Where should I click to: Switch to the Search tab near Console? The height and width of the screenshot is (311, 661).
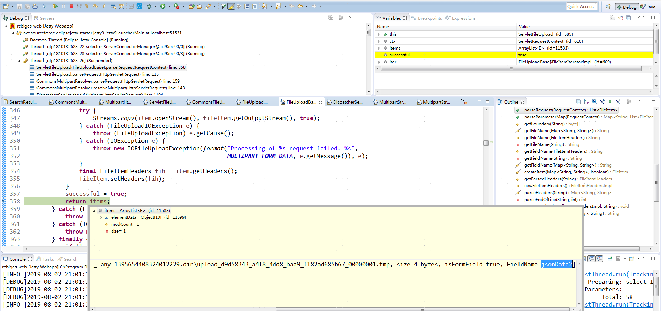(67, 259)
